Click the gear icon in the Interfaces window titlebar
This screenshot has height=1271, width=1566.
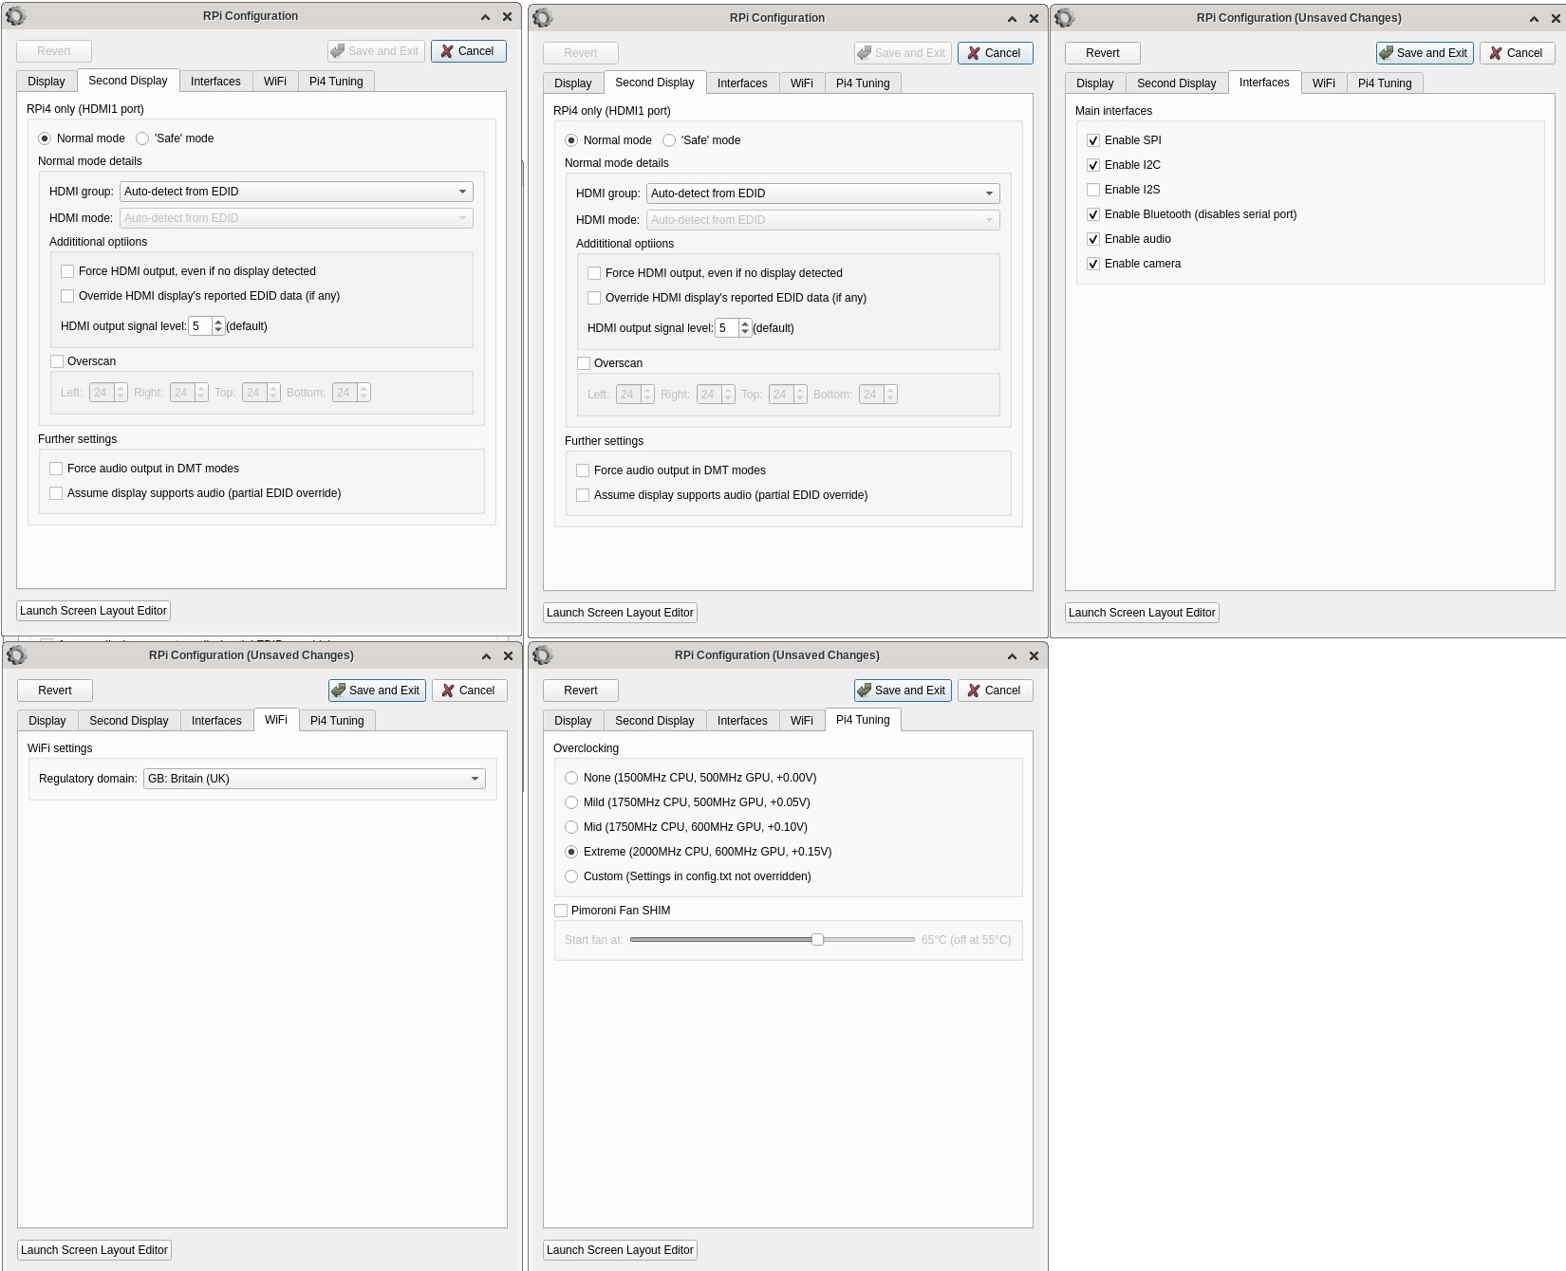point(1065,18)
